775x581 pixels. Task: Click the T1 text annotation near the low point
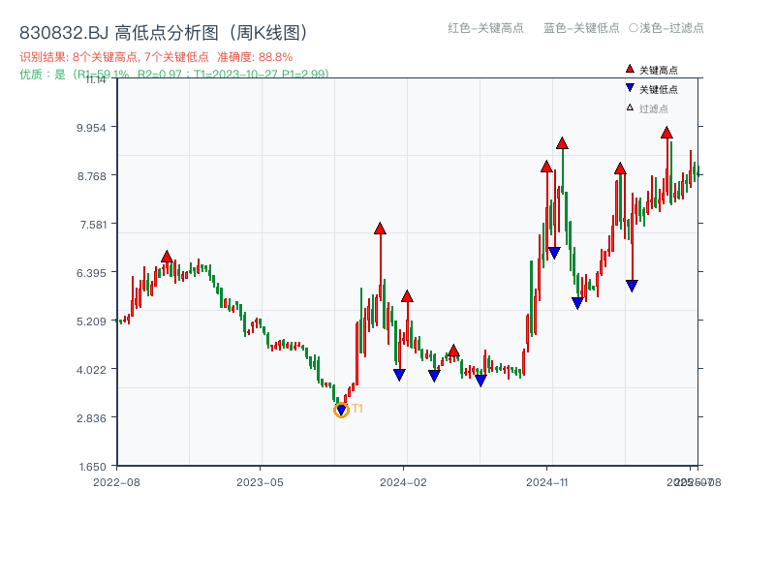click(x=356, y=410)
